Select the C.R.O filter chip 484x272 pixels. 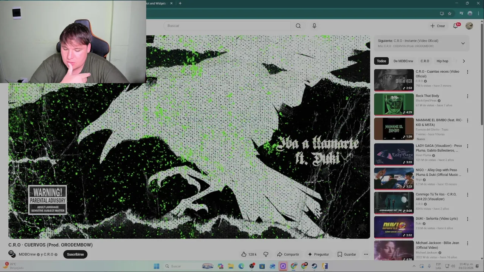click(425, 61)
